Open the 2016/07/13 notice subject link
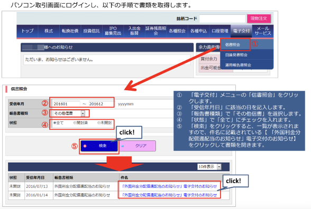 click(x=169, y=186)
